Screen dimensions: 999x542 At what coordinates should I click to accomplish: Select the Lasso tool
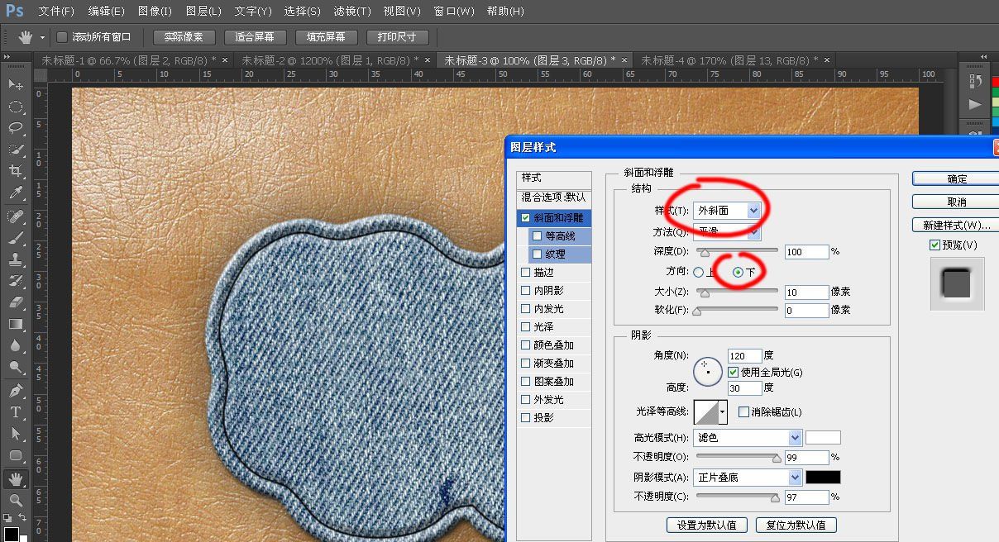coord(15,128)
